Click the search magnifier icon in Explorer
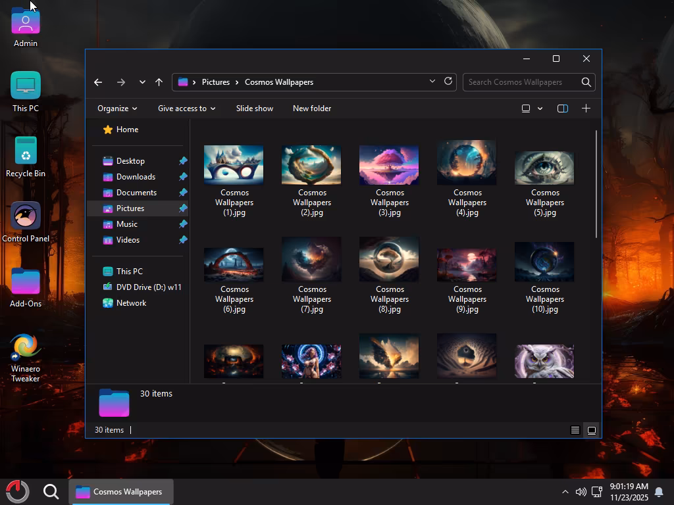This screenshot has height=505, width=674. pos(586,82)
